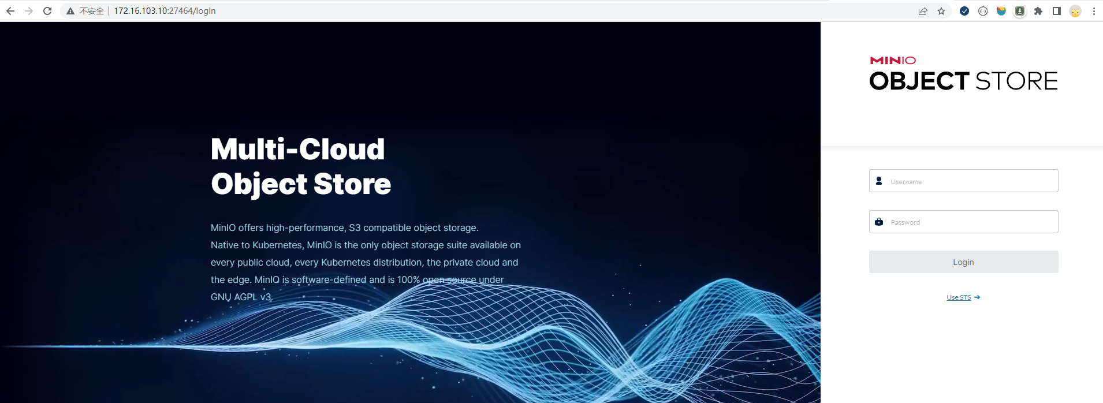Reload the MinIO login page

pyautogui.click(x=47, y=11)
